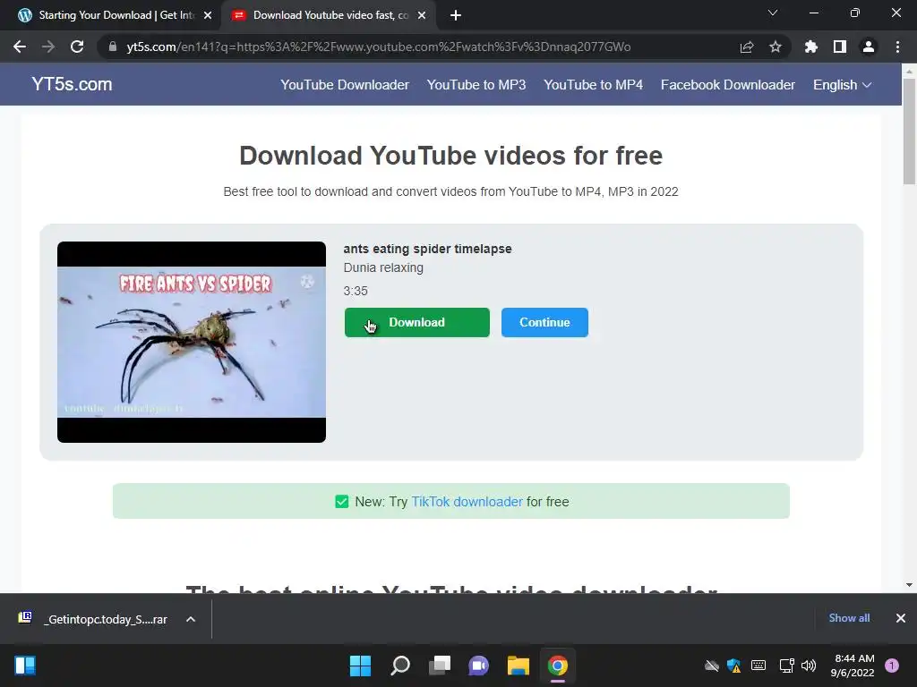Reload the current page
This screenshot has height=687, width=917.
(77, 47)
